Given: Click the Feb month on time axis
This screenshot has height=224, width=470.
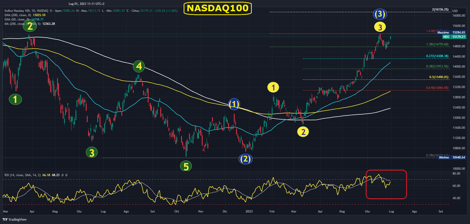Looking at the screenshot, I should [x=272, y=211].
